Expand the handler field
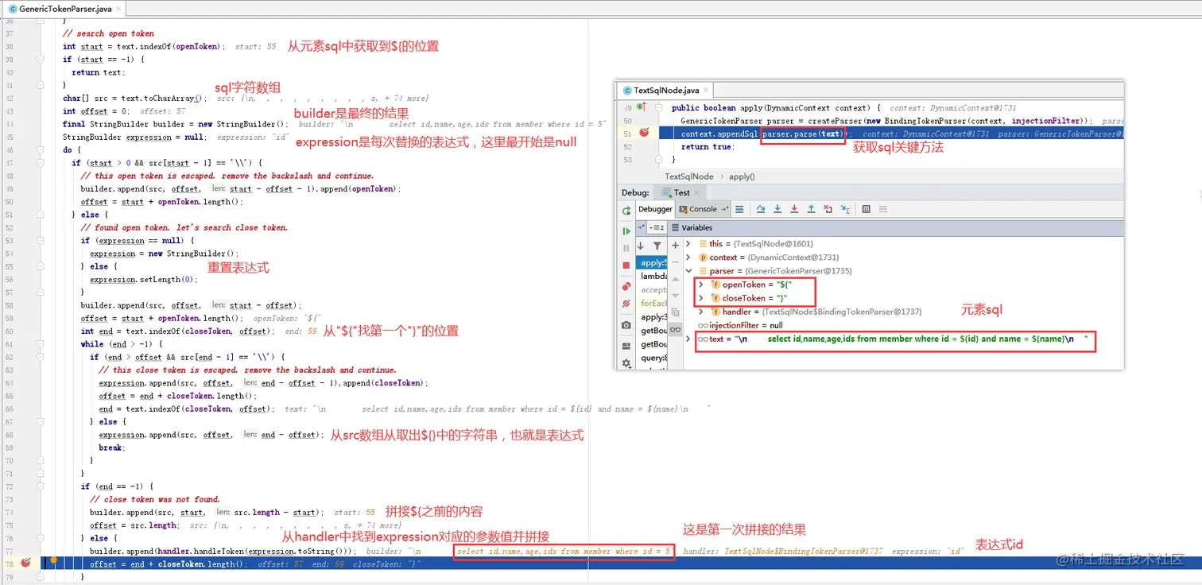The image size is (1202, 585). (700, 312)
